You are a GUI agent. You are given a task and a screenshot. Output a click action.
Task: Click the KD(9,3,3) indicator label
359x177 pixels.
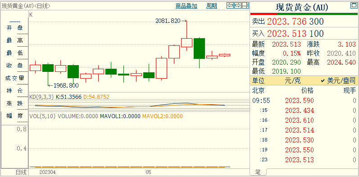point(41,97)
